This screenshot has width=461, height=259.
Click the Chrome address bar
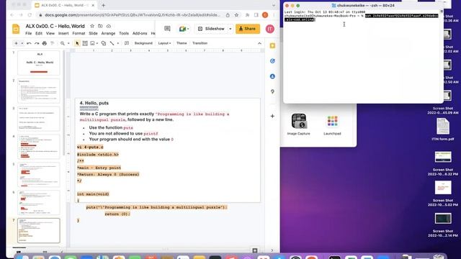(x=133, y=14)
